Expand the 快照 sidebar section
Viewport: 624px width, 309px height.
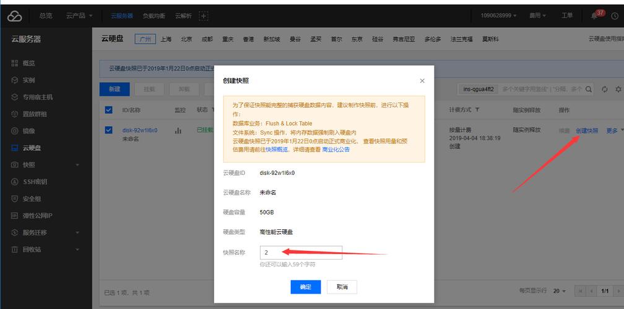tap(46, 165)
